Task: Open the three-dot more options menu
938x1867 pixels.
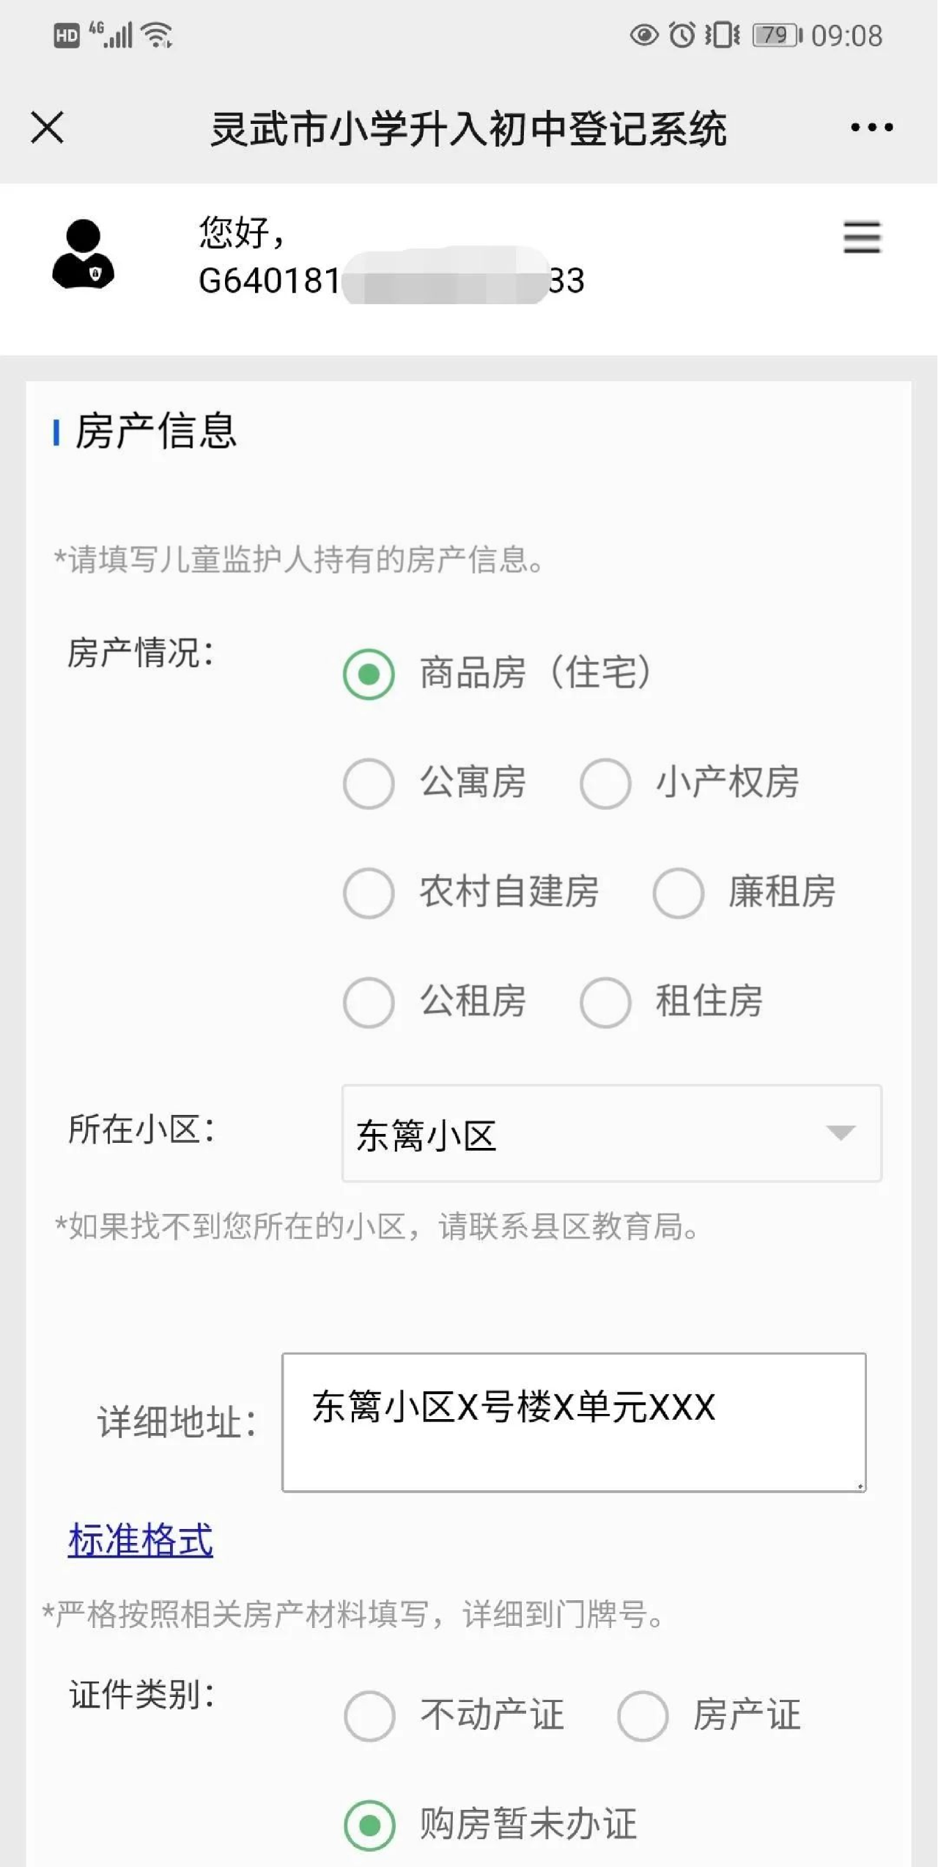Action: click(871, 128)
